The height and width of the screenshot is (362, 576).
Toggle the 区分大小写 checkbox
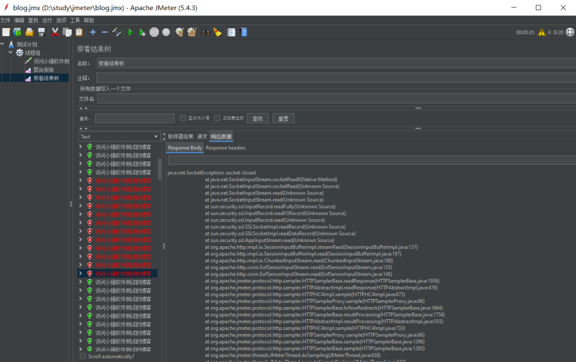[183, 118]
